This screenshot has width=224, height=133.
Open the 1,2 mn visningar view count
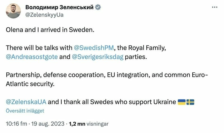88,123
